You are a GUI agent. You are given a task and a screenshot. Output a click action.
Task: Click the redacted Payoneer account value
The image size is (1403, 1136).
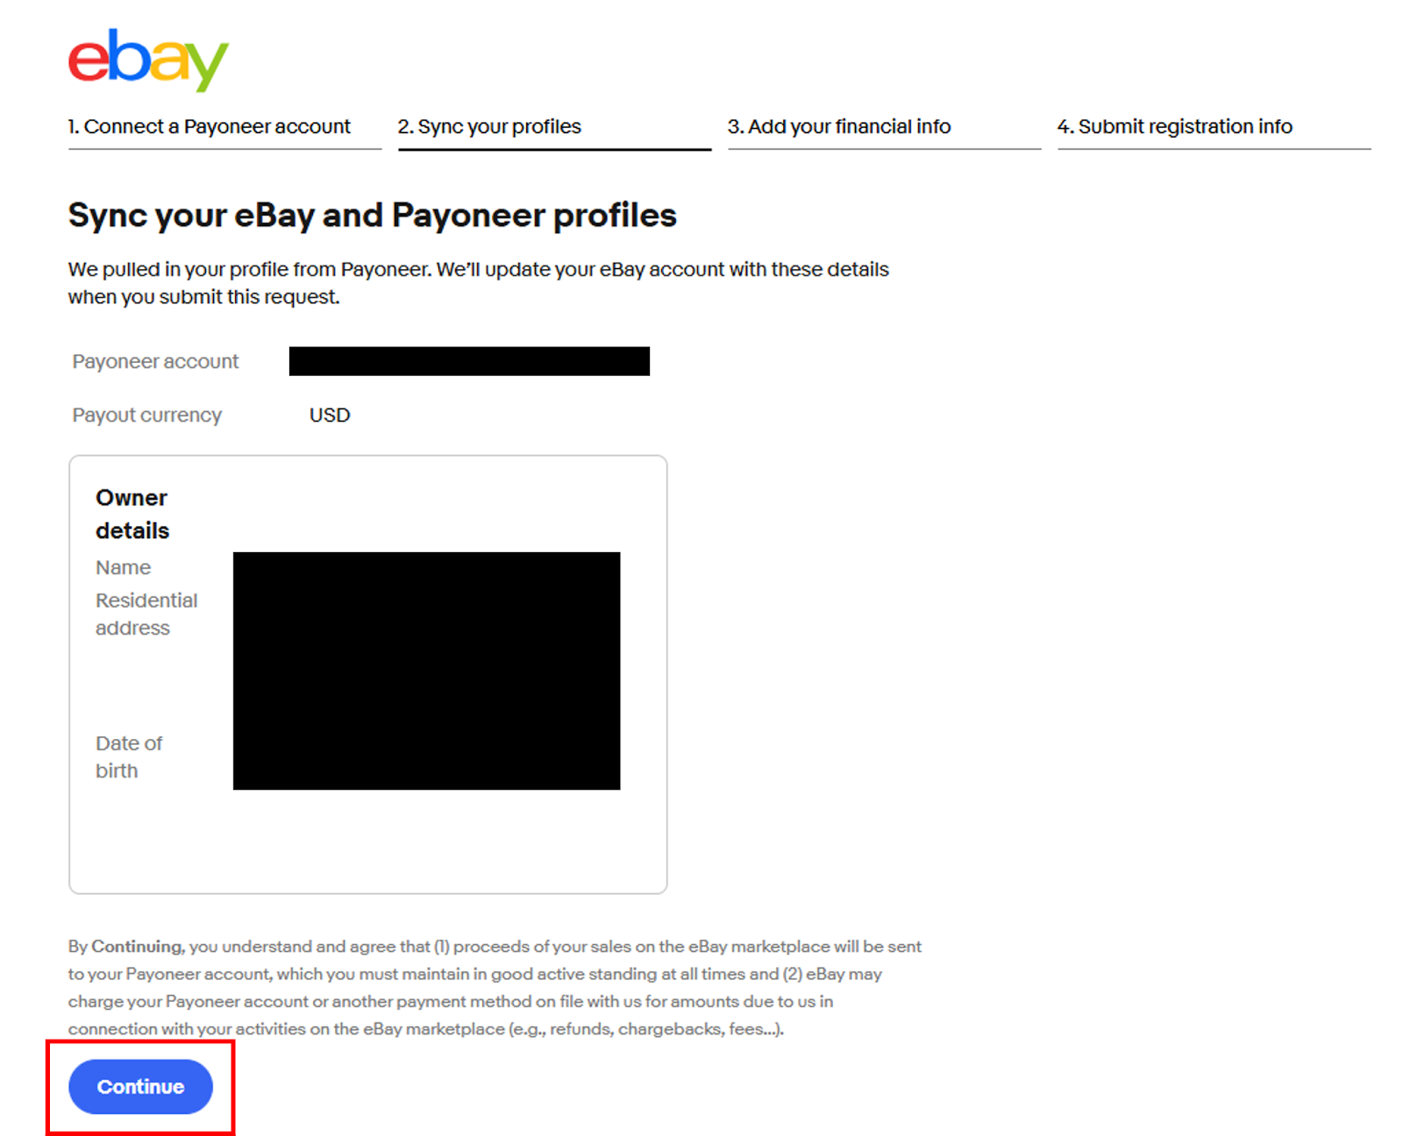pos(469,361)
